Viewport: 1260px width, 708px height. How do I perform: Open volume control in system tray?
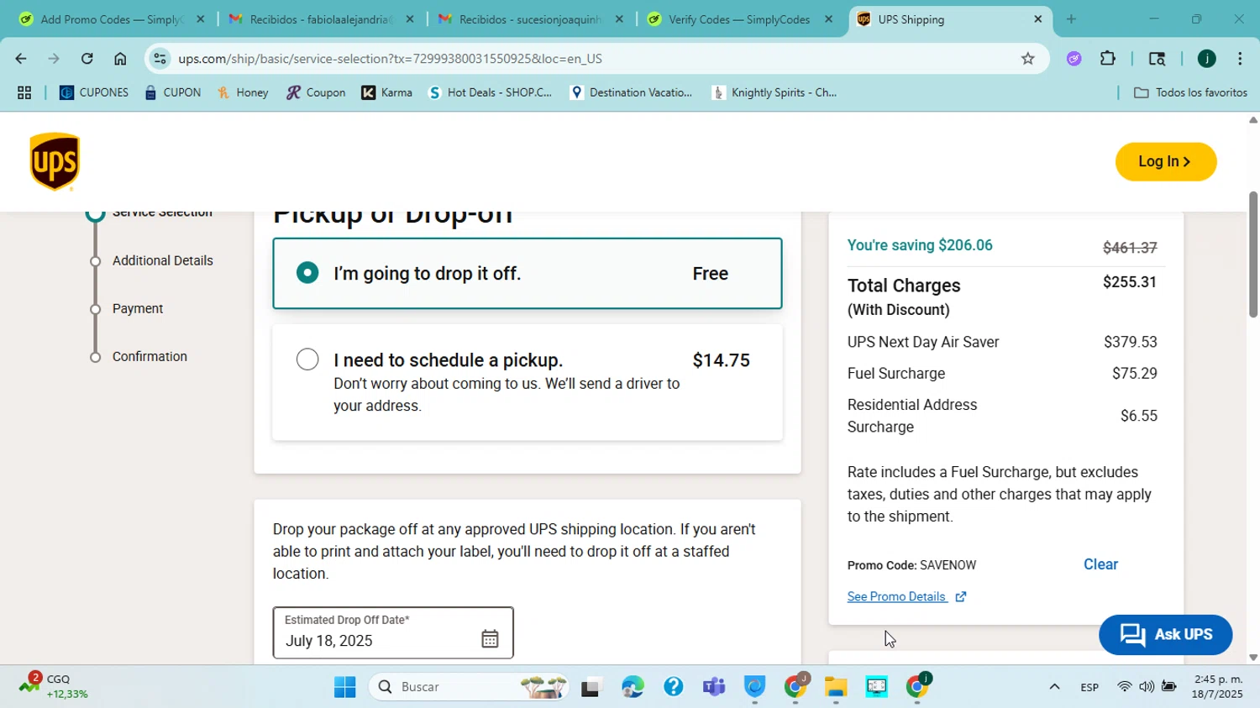1147,687
